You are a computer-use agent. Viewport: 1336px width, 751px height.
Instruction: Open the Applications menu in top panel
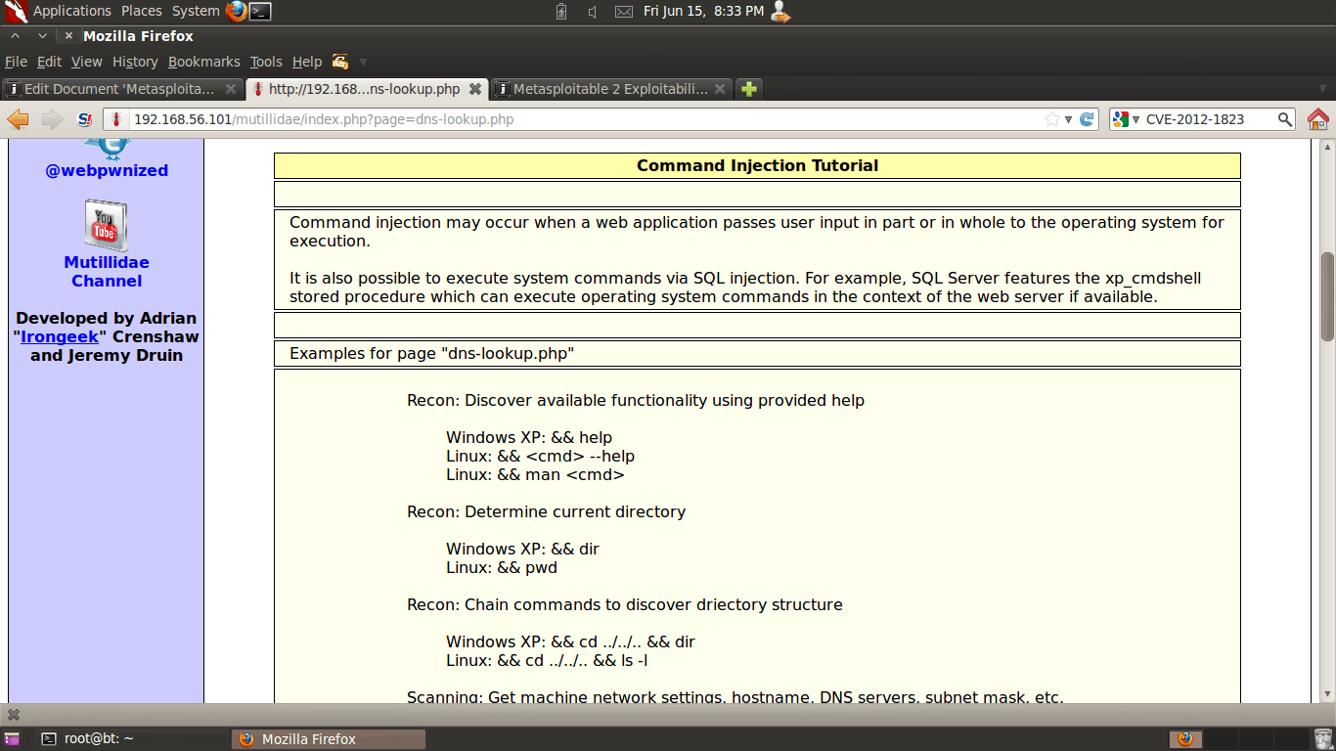[x=71, y=11]
